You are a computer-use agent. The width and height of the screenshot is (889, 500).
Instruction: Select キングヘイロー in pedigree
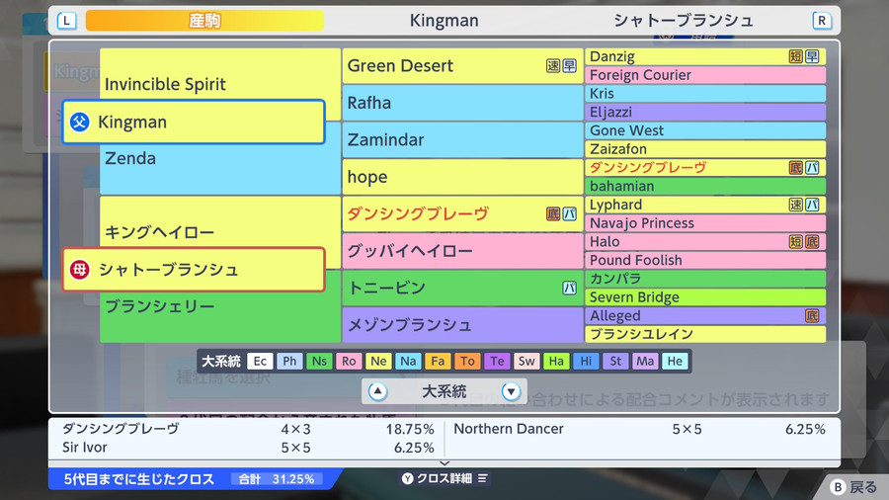(x=220, y=232)
